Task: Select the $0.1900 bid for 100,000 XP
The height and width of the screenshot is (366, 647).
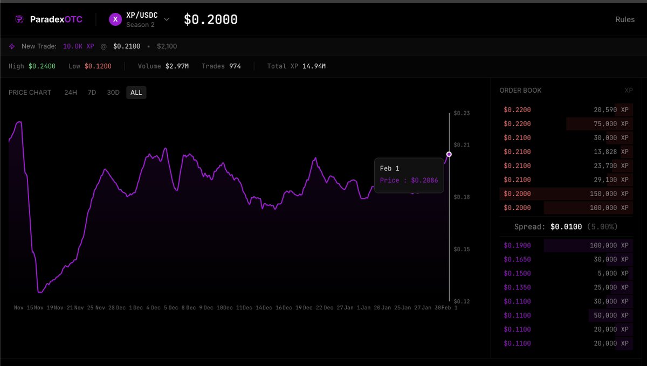Action: pyautogui.click(x=566, y=245)
